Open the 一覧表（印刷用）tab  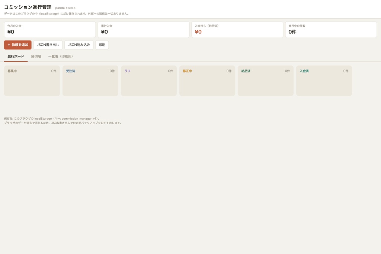coord(61,57)
